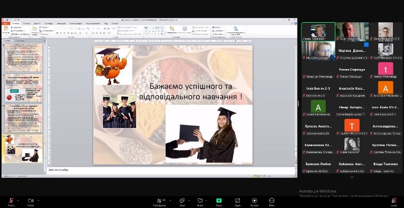Toggle the Zoom Video camera button

(30, 200)
